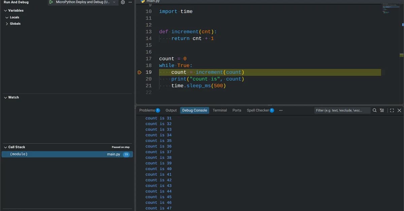Click the current-line debug arrow in gutter
The image size is (404, 211).
139,72
